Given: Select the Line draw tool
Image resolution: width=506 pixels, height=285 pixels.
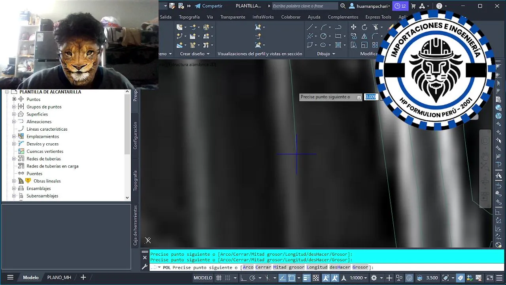Looking at the screenshot, I should pos(310,27).
